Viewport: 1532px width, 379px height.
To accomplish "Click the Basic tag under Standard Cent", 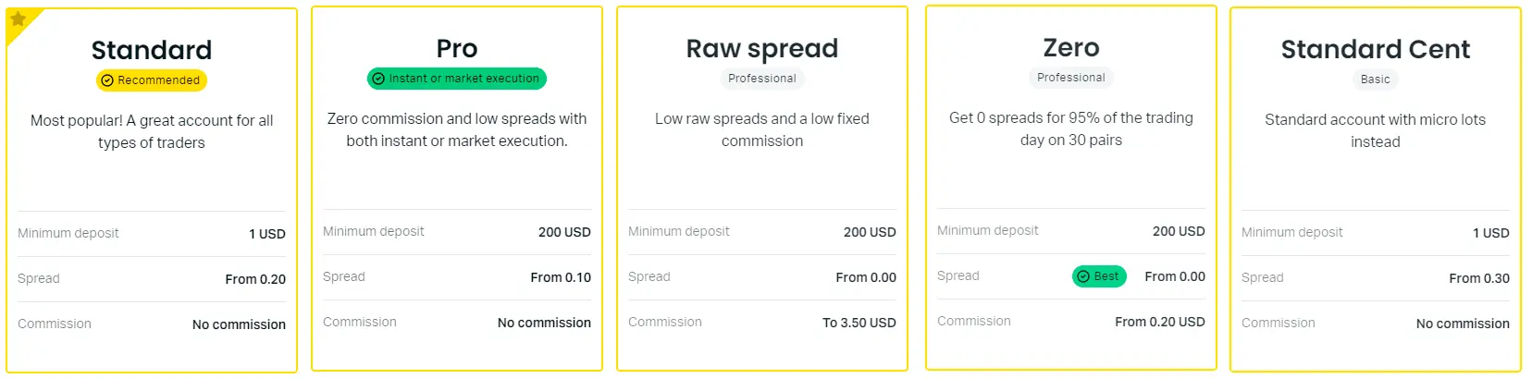I will pos(1375,79).
